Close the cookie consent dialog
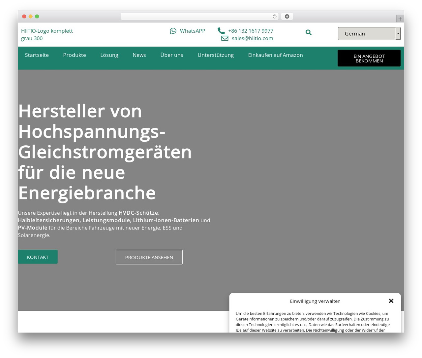Screen dimensions: 422x358 pyautogui.click(x=391, y=301)
